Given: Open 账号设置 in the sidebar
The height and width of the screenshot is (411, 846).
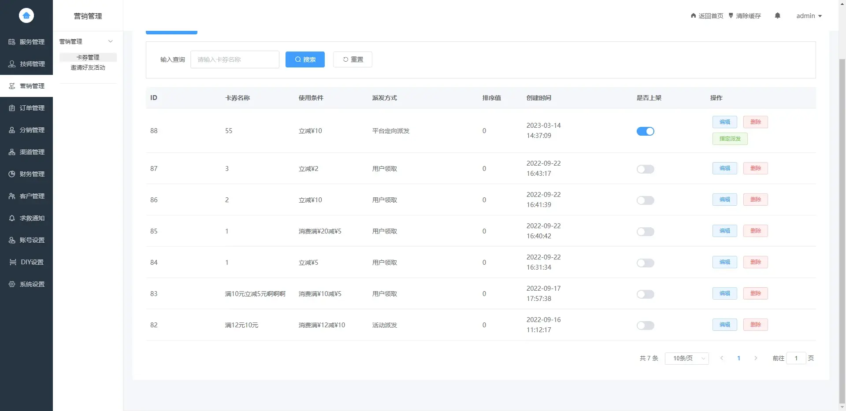Looking at the screenshot, I should pyautogui.click(x=26, y=240).
